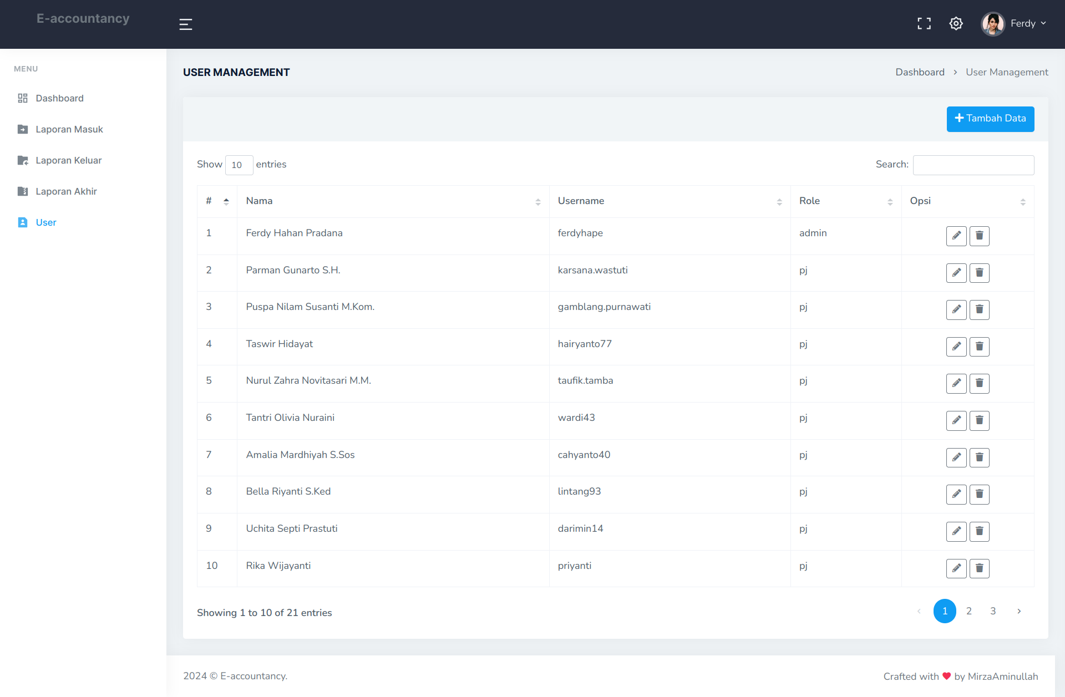Open the settings gear icon
1065x697 pixels.
[x=956, y=24]
